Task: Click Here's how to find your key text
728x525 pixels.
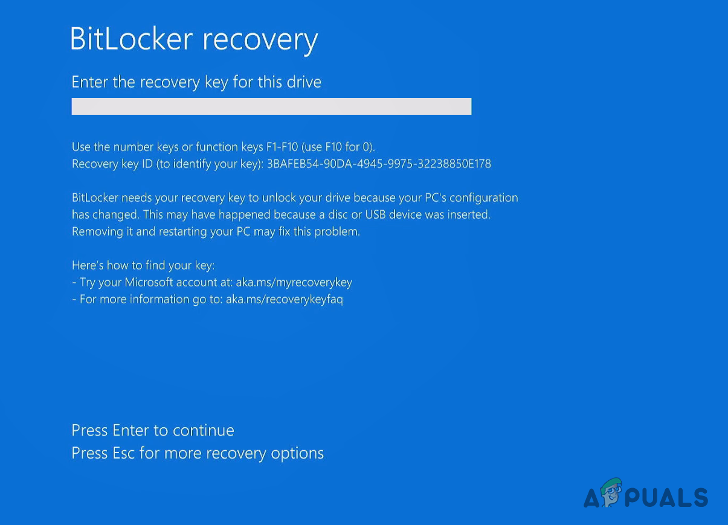Action: (143, 265)
